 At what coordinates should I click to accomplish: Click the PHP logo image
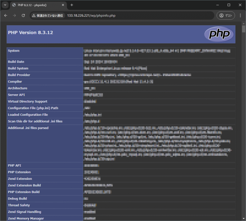click(219, 34)
